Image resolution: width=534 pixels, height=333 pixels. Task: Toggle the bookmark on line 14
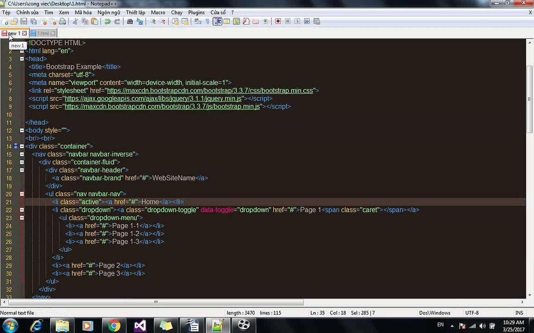[x=16, y=147]
